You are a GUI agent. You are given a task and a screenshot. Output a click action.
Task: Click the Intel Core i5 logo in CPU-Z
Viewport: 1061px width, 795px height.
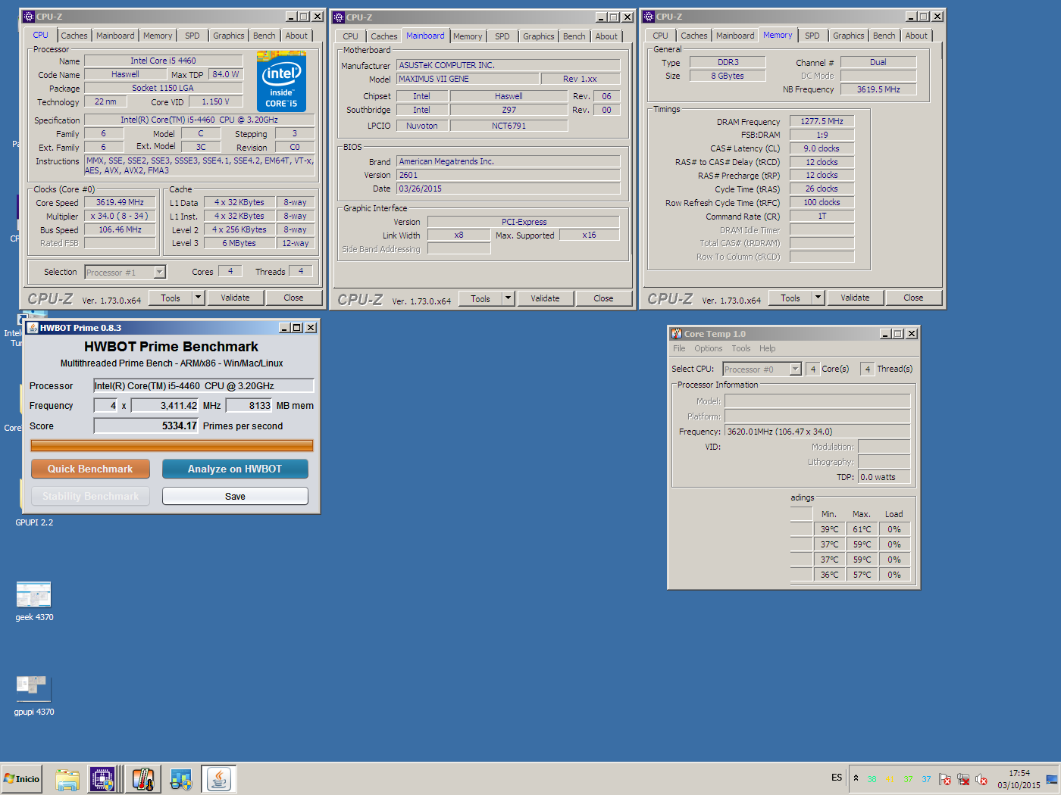281,81
